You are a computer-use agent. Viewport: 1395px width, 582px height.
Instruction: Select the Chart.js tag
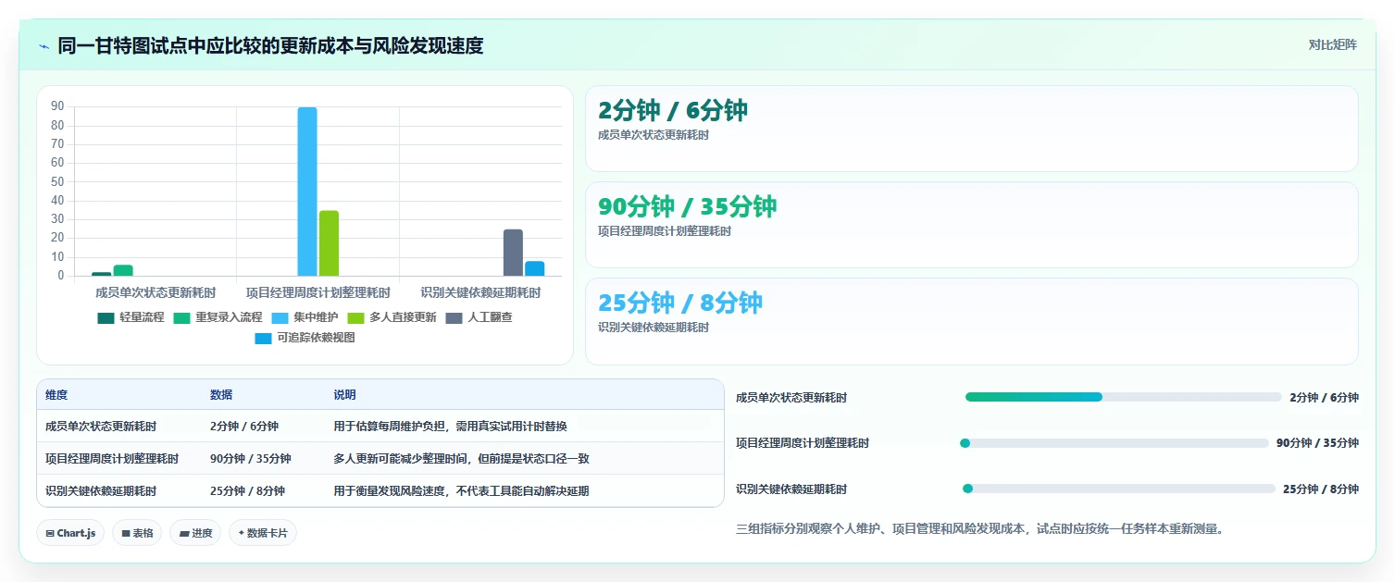(70, 533)
